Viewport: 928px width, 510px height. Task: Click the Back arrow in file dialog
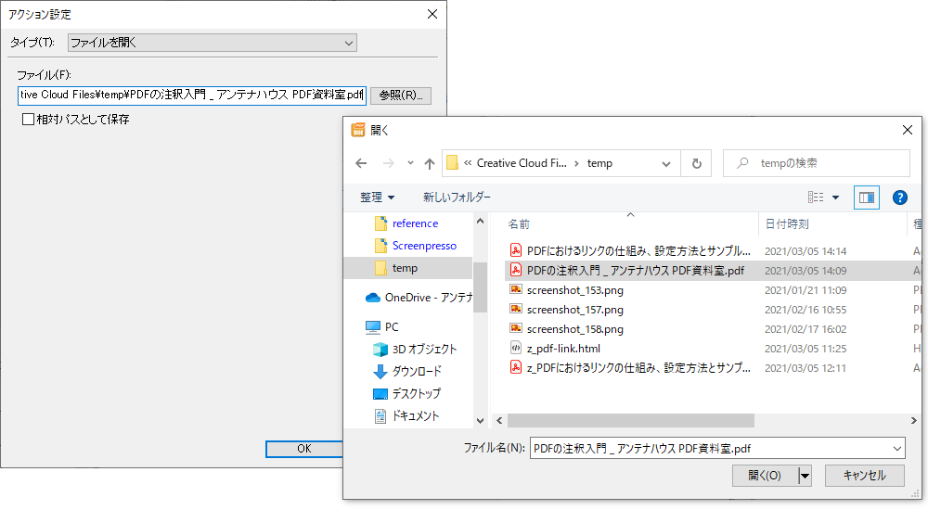(x=362, y=163)
